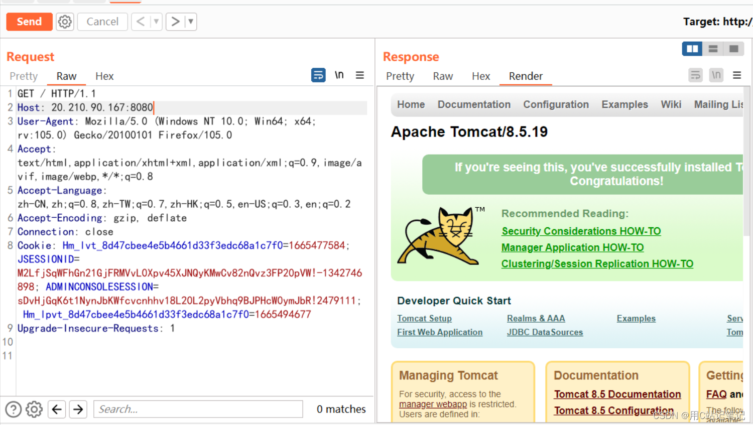Click the '0 matches' search result label
753x425 pixels.
(341, 409)
